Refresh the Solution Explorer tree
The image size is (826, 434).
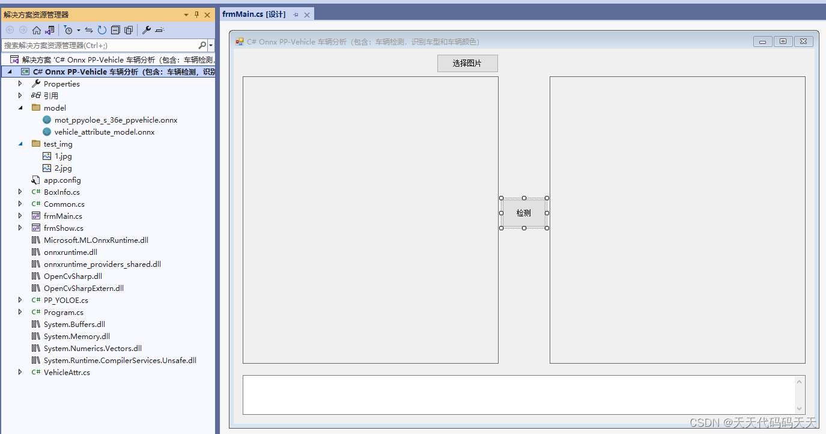coord(101,30)
